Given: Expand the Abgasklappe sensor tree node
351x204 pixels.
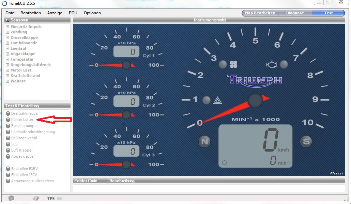Looking at the screenshot, I should point(7,54).
